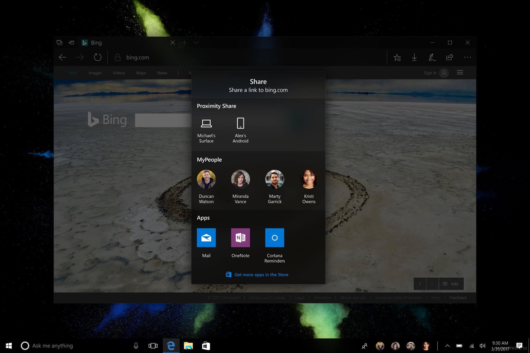Open Windows Store from taskbar
The image size is (530, 353).
click(206, 346)
